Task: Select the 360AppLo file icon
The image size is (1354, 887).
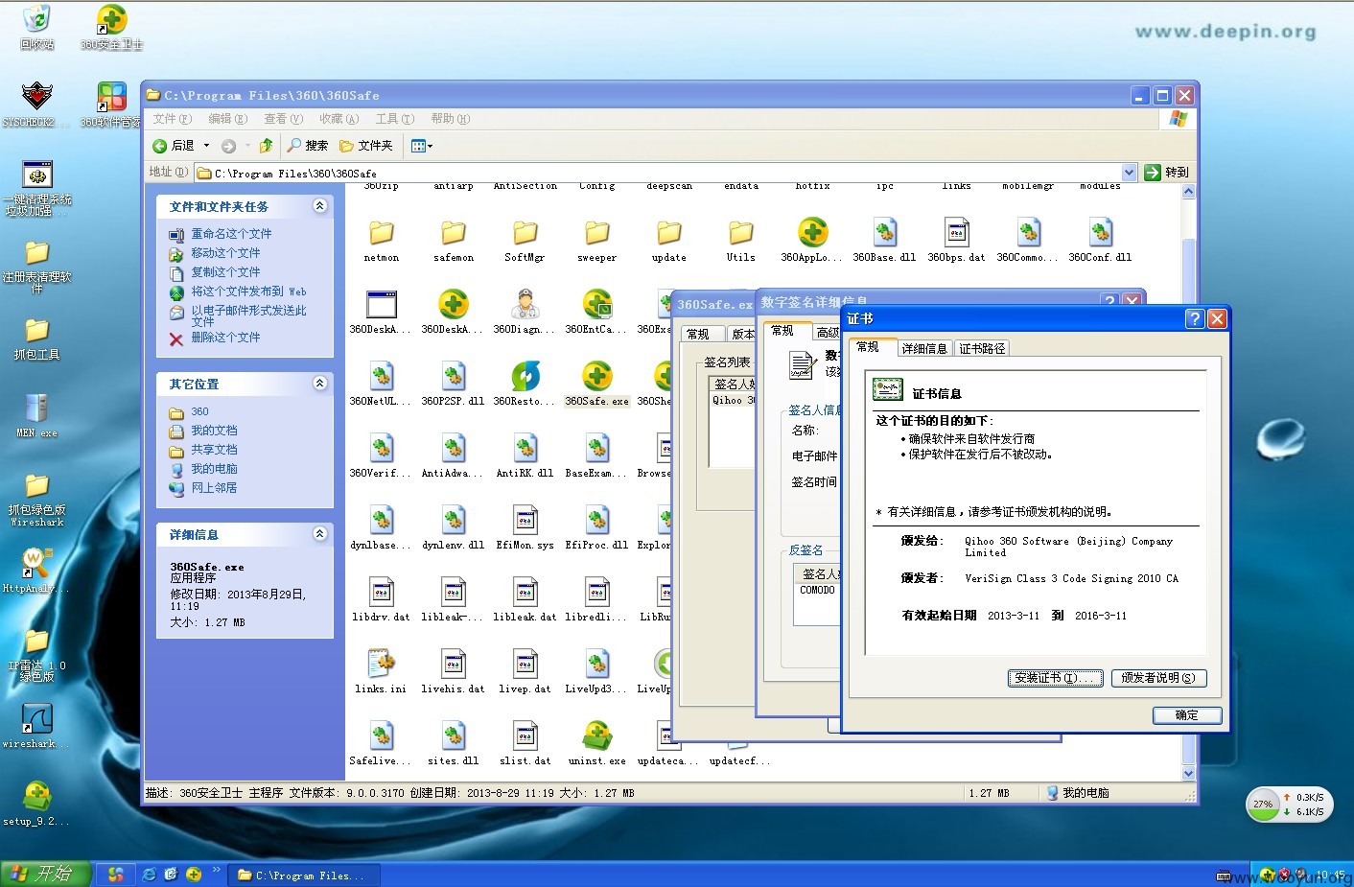Action: (x=812, y=232)
